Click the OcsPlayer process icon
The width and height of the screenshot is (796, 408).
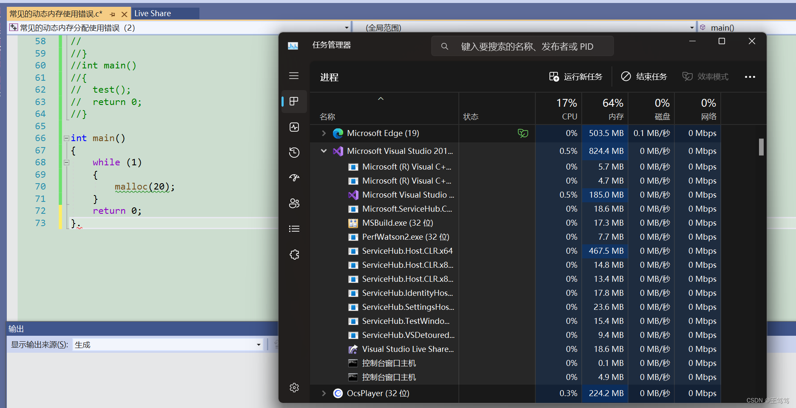[x=338, y=394]
